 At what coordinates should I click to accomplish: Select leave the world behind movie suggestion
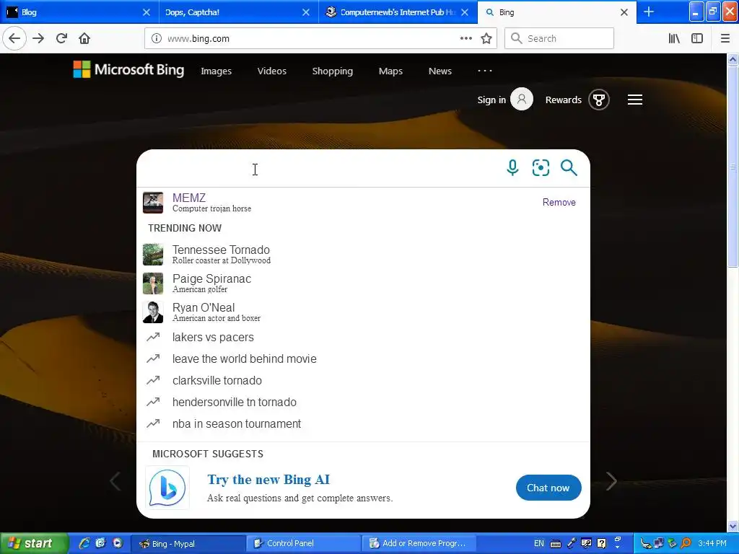coord(363,359)
